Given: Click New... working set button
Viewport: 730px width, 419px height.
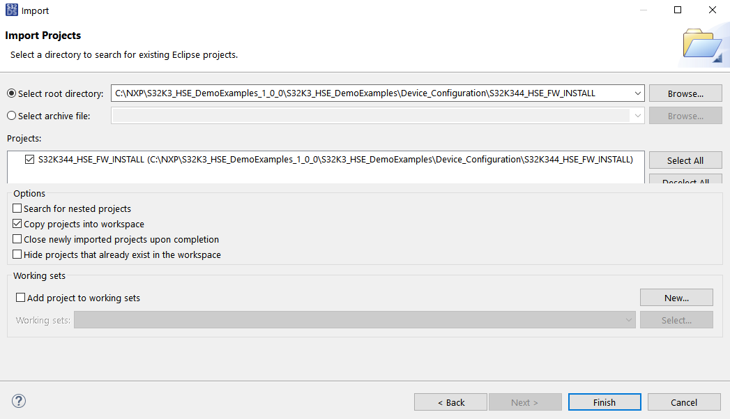Looking at the screenshot, I should [x=676, y=298].
